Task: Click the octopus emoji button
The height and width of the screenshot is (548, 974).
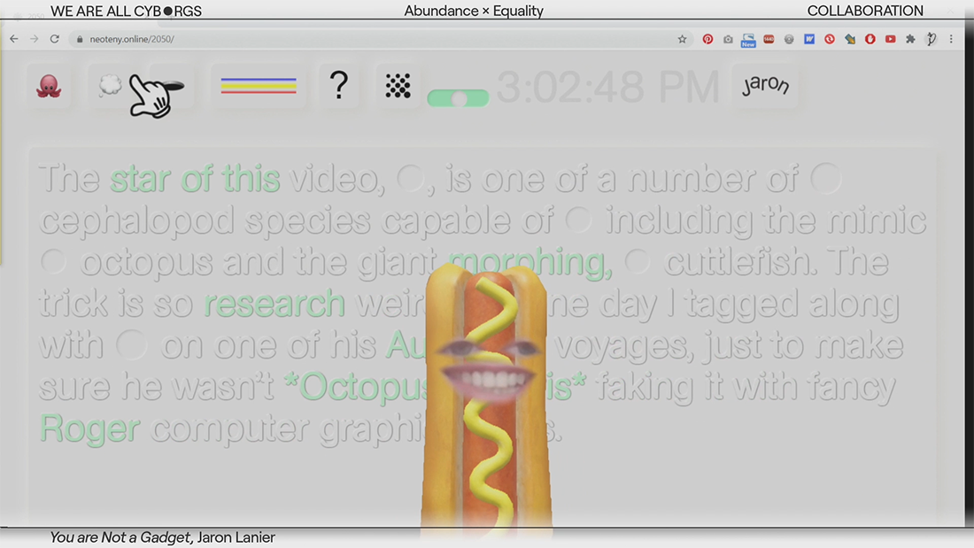Action: (x=49, y=86)
